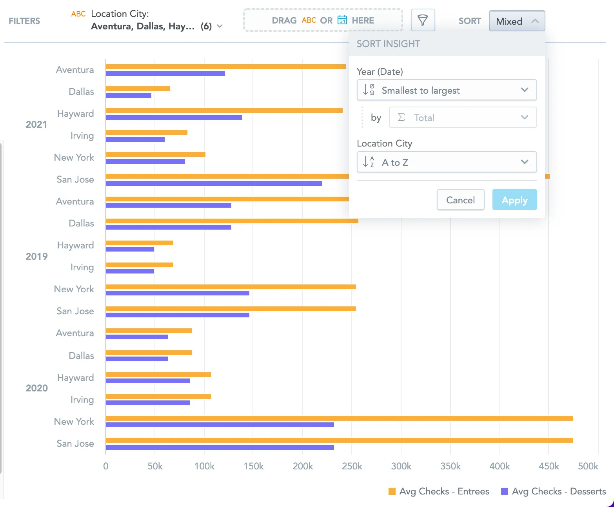Image resolution: width=614 pixels, height=507 pixels.
Task: Open the FILTERS menu
Action: click(x=24, y=21)
